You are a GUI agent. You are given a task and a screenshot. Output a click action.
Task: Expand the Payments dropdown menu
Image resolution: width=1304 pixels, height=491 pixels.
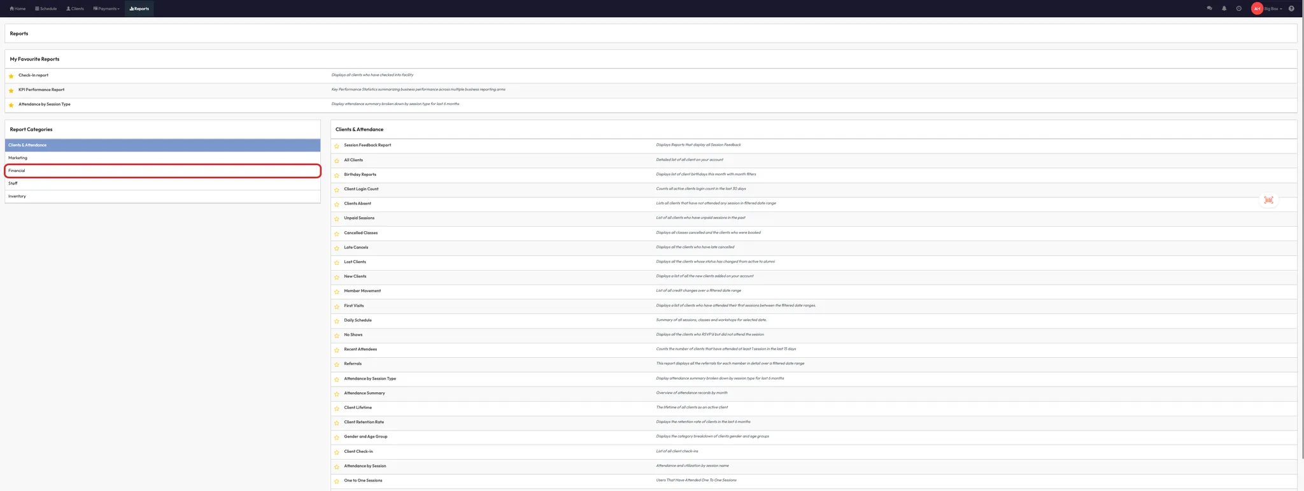(106, 9)
